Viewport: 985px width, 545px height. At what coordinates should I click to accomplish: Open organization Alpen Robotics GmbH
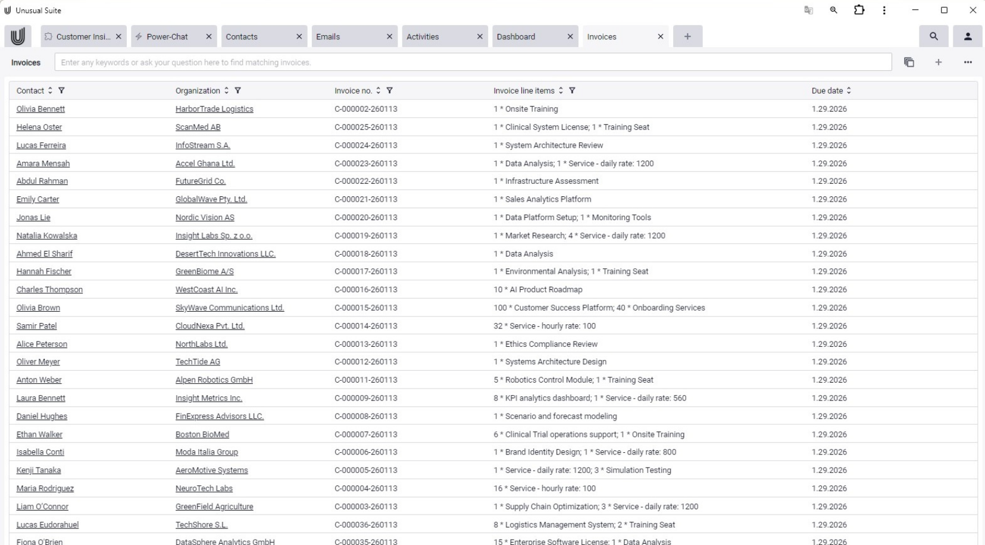click(x=214, y=380)
